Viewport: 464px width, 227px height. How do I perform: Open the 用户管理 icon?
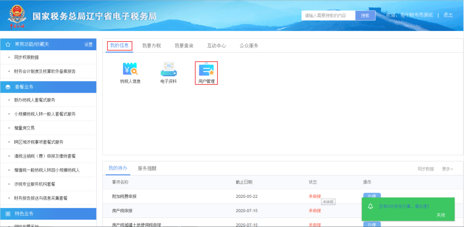(206, 70)
